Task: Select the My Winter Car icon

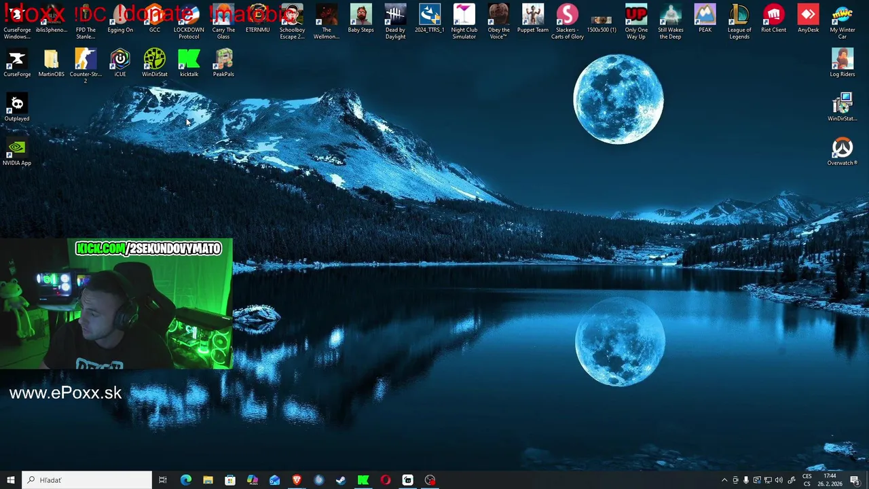Action: point(843,21)
